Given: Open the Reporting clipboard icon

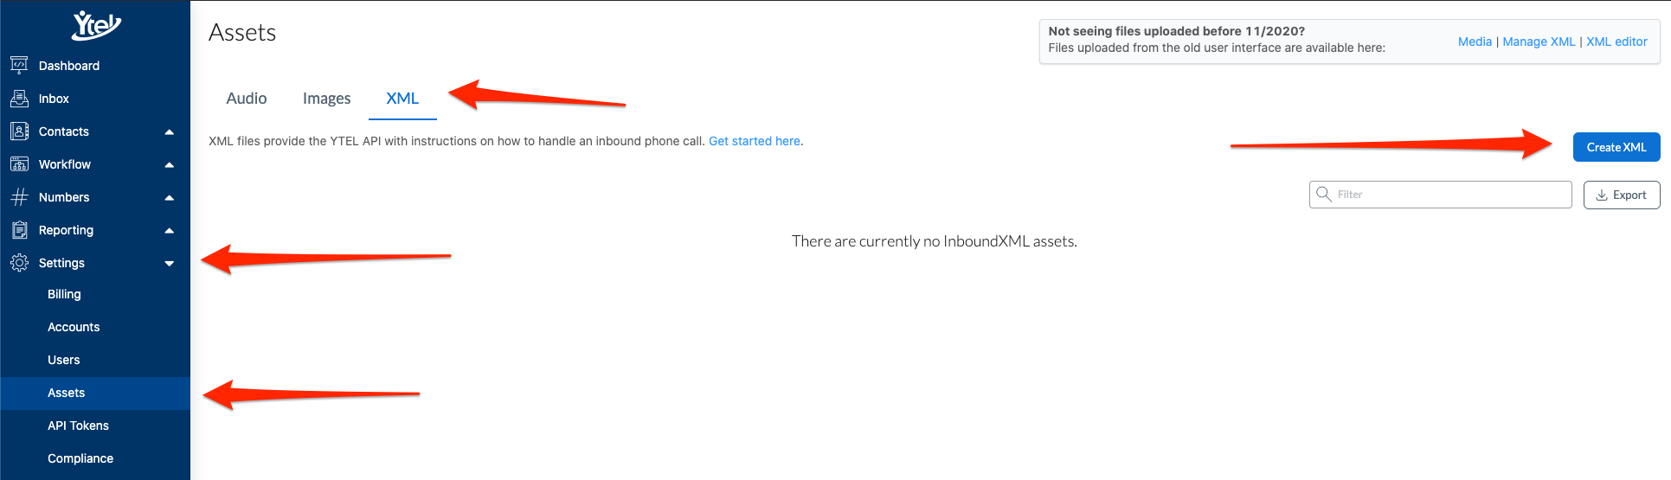Looking at the screenshot, I should [x=19, y=229].
